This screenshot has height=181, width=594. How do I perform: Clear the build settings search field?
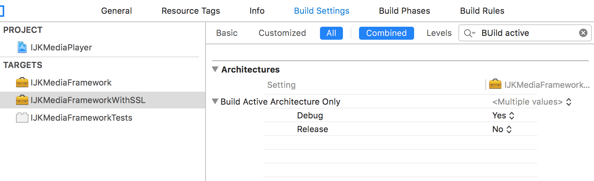583,33
